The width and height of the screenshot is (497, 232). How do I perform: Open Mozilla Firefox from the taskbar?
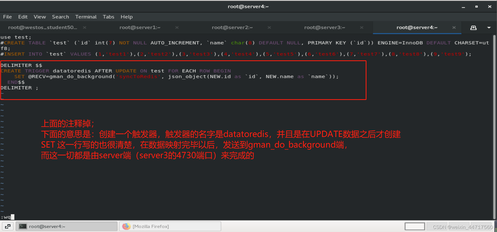point(170,226)
